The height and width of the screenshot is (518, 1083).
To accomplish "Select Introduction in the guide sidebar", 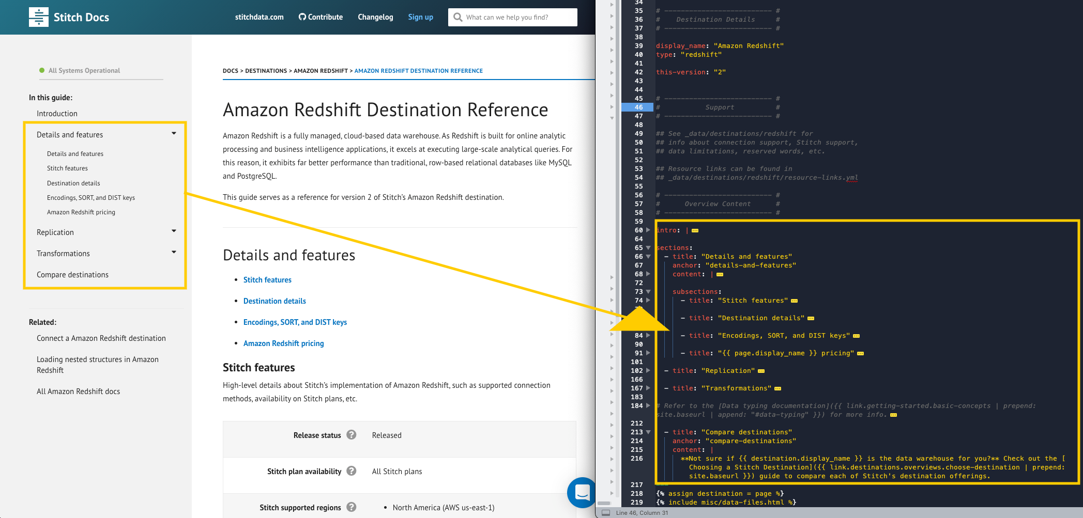I will [x=57, y=114].
